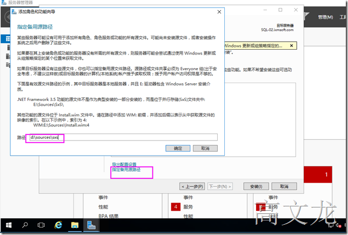Open the 管理(M) menu in Server Manager
348x235 pixels.
pos(325,17)
